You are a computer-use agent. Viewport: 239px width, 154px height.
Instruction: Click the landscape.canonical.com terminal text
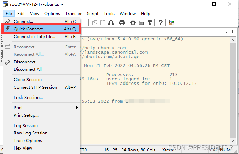116,52
